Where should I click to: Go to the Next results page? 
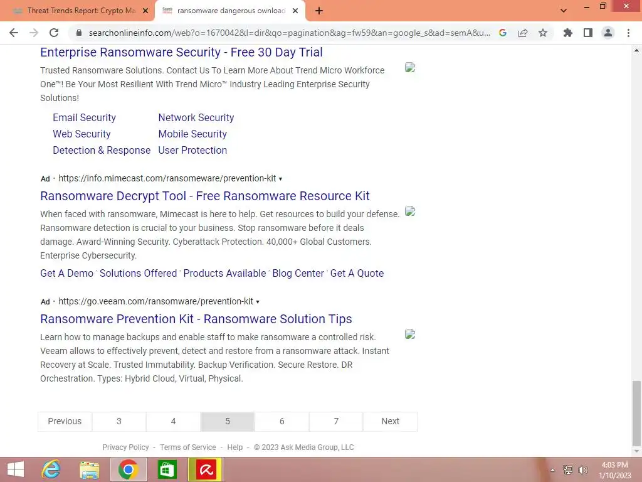click(x=390, y=421)
